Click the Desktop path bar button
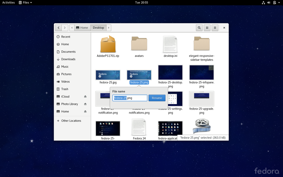 pyautogui.click(x=98, y=28)
